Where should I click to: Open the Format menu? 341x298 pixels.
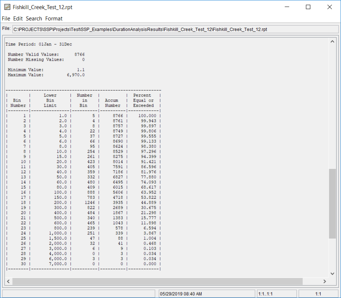pyautogui.click(x=54, y=19)
